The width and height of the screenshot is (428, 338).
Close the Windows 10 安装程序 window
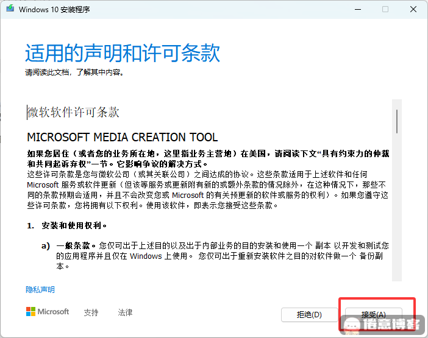click(413, 10)
